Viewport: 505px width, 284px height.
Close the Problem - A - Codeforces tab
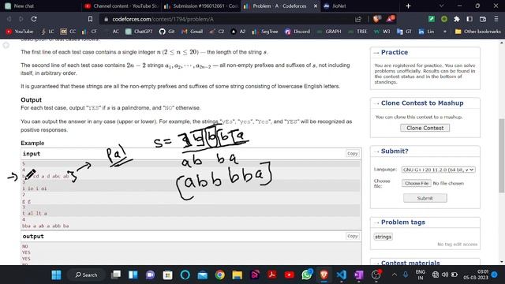click(316, 6)
